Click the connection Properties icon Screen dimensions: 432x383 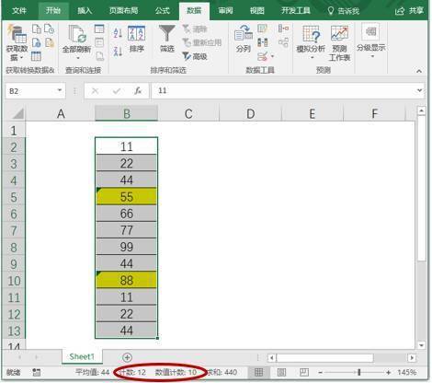click(99, 42)
